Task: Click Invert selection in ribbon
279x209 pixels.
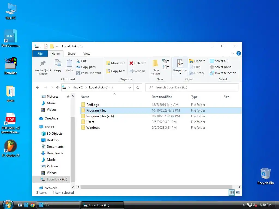Action: tap(223, 73)
